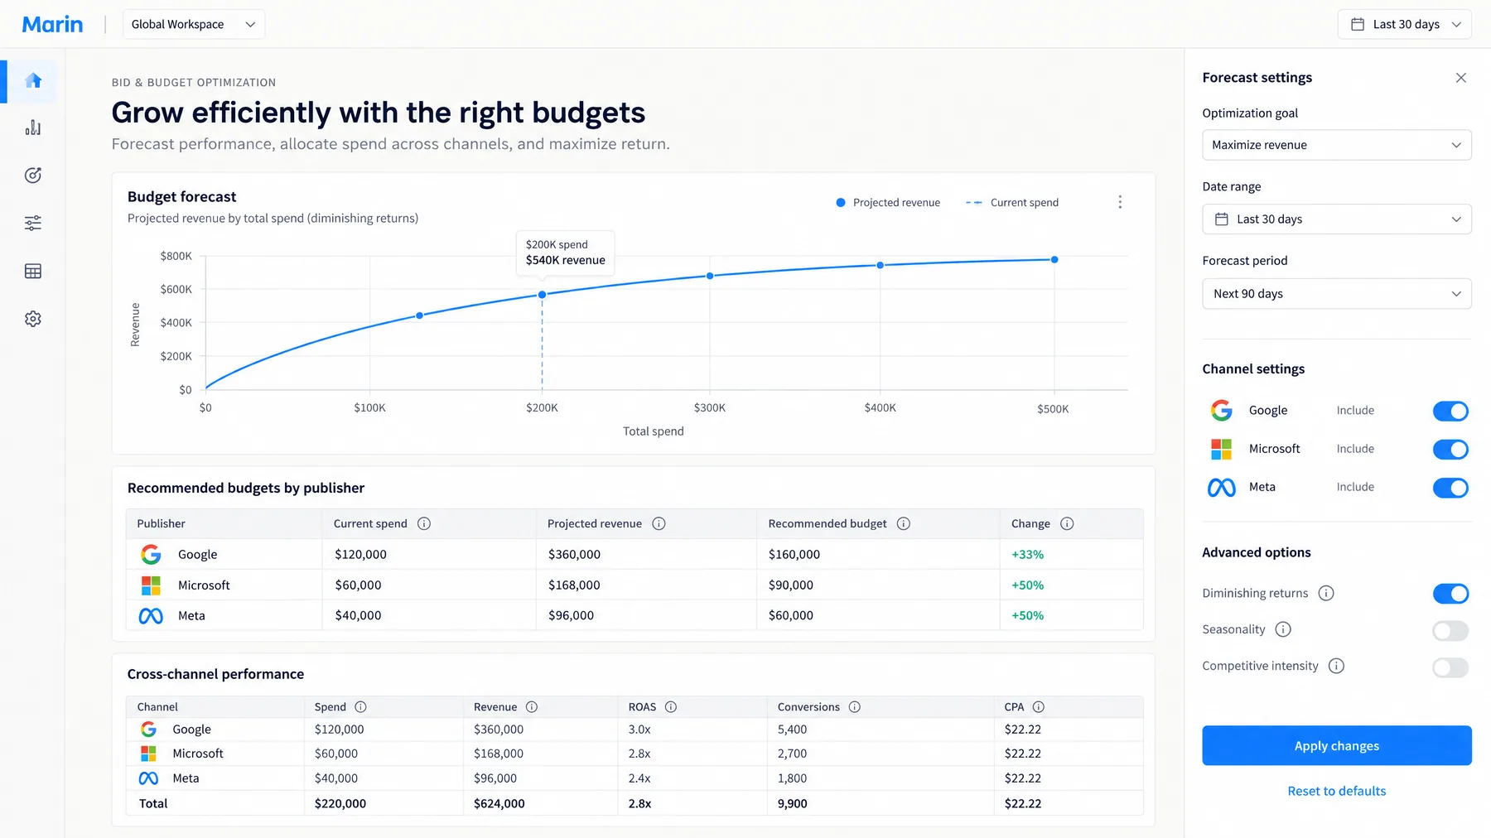Open the sliders adjustments sidebar icon

pyautogui.click(x=33, y=223)
